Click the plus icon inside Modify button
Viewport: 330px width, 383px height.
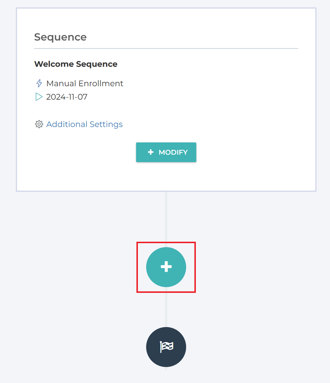point(151,152)
